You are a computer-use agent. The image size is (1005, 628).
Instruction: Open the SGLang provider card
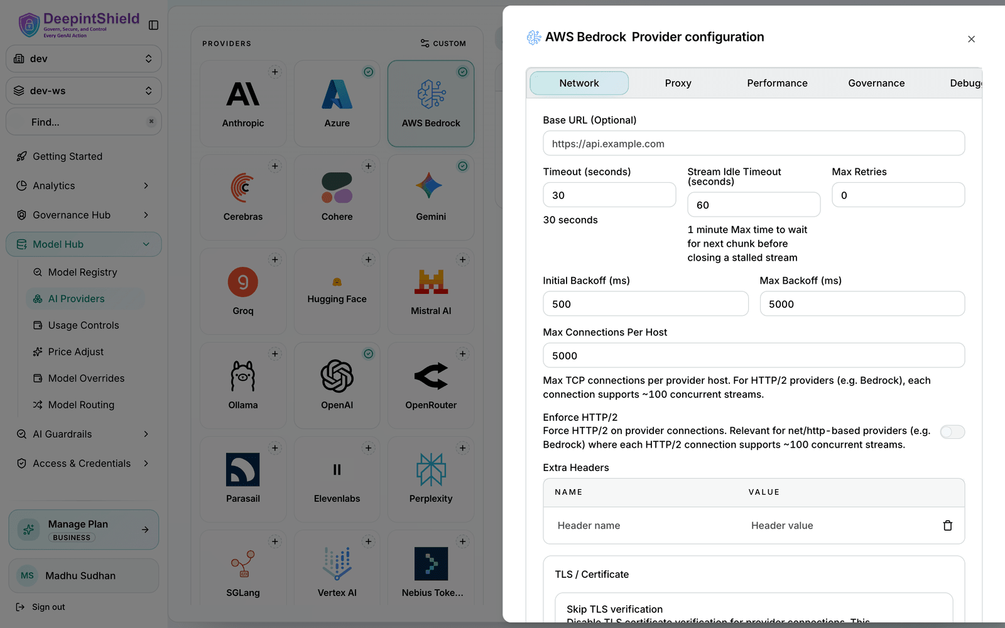pyautogui.click(x=243, y=568)
